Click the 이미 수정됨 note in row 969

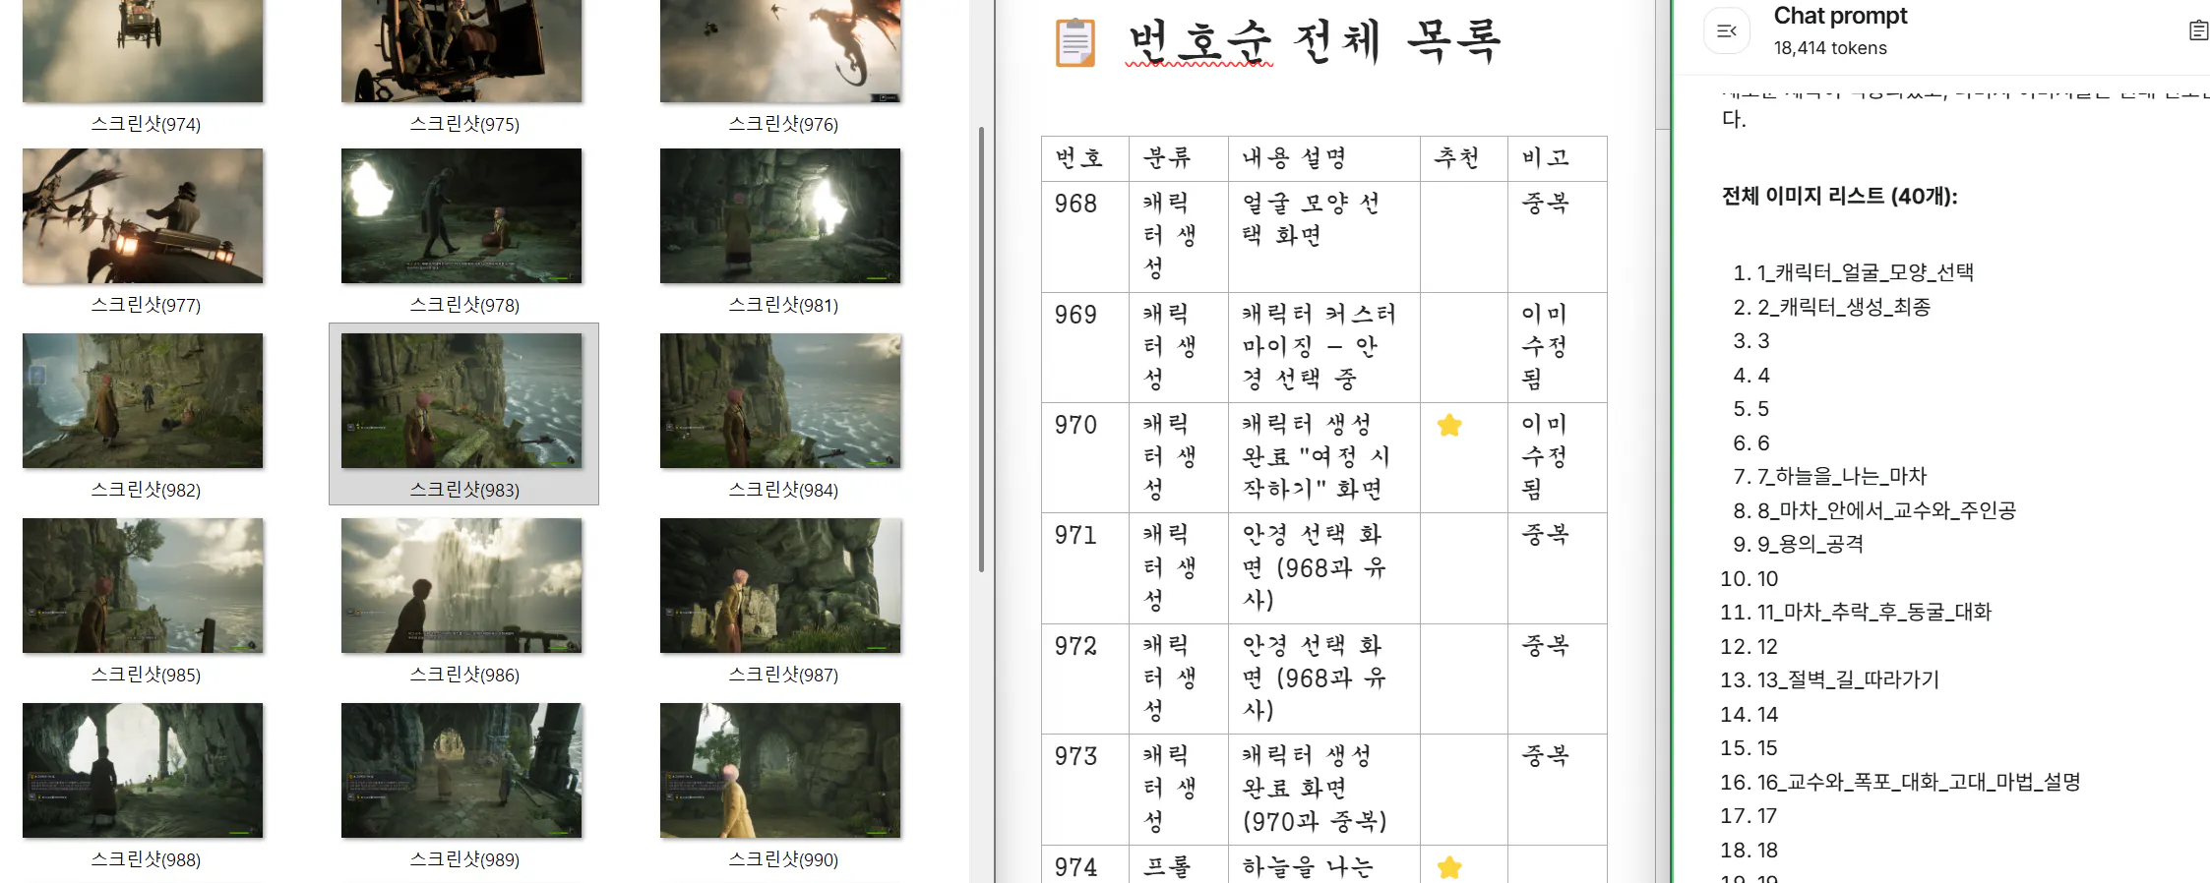tap(1544, 346)
